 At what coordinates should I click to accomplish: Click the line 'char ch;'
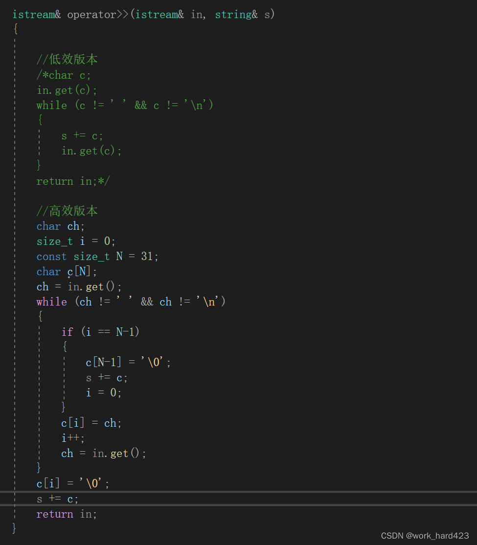click(x=61, y=226)
